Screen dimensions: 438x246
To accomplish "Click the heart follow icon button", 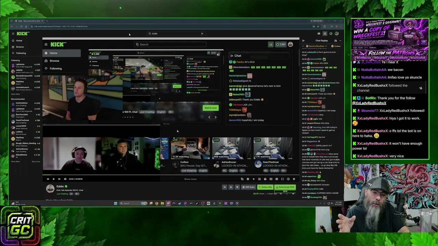I will 237,187.
